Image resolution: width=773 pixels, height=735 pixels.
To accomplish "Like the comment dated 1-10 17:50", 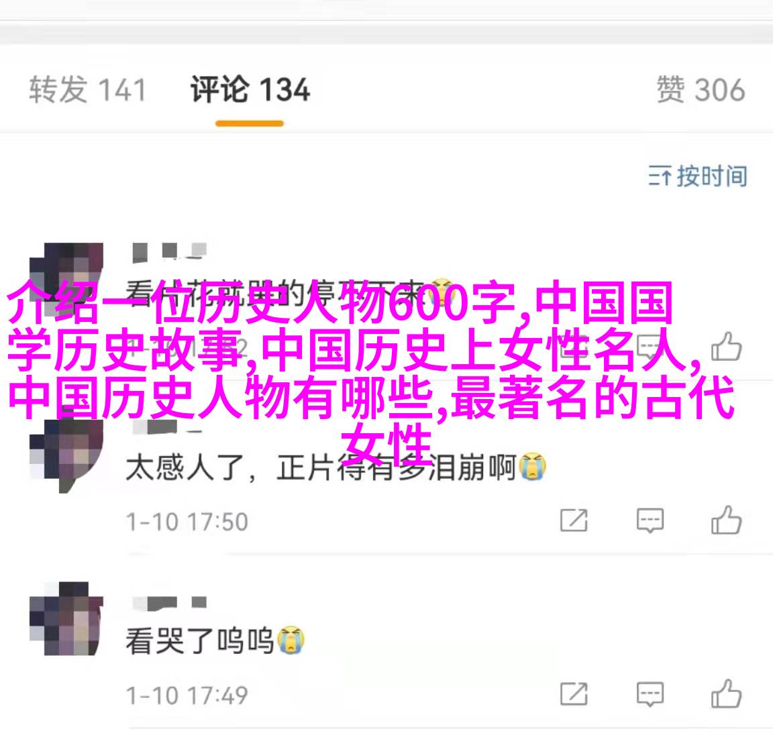I will (x=726, y=520).
